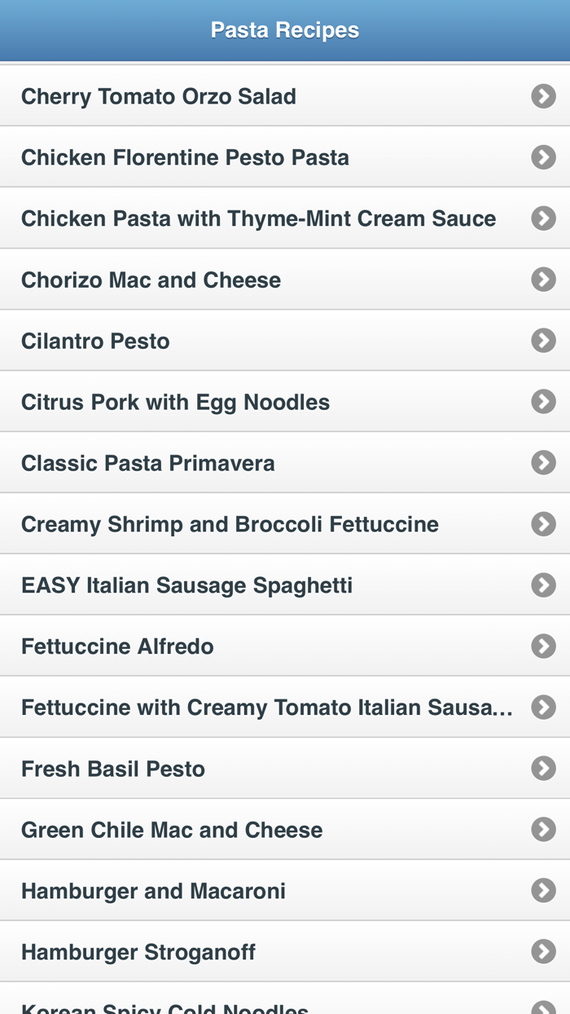
Task: Tap the Chicken Florentine Pesto Pasta disclosure arrow
Action: tap(542, 157)
